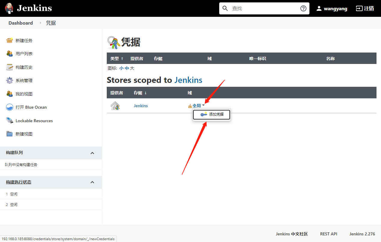Click the Jenkins title in header
Viewport: 381px width, 242px height.
[x=34, y=8]
